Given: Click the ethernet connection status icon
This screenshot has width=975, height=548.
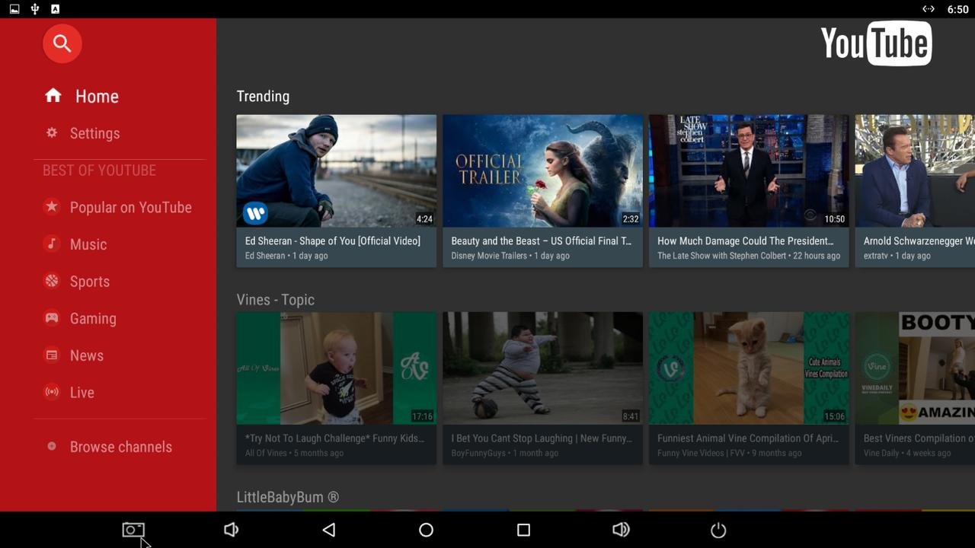Looking at the screenshot, I should (929, 9).
